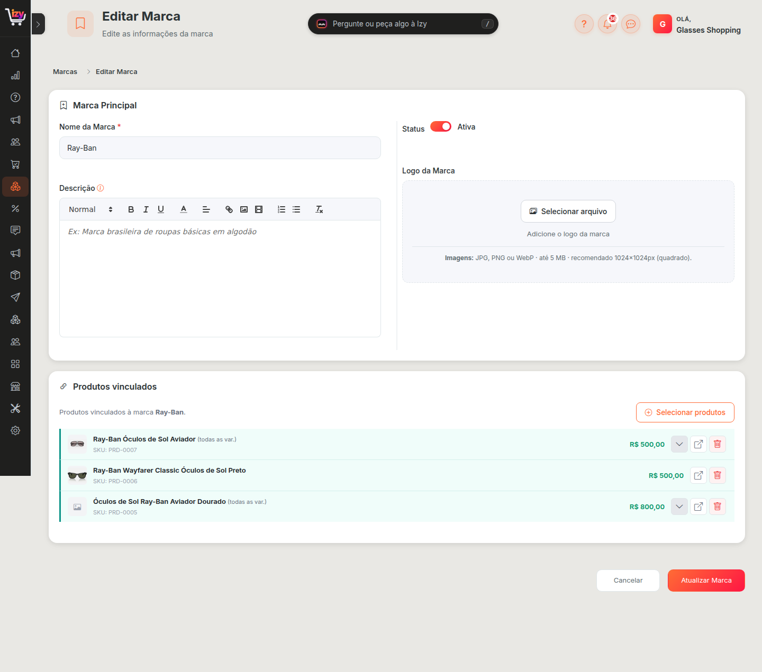
Task: Expand variations of Ray-Ban Óculos de Sol Aviador
Action: 679,444
